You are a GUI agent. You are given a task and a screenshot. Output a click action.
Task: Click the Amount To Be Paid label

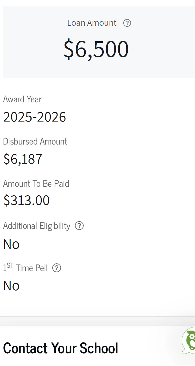click(x=36, y=184)
